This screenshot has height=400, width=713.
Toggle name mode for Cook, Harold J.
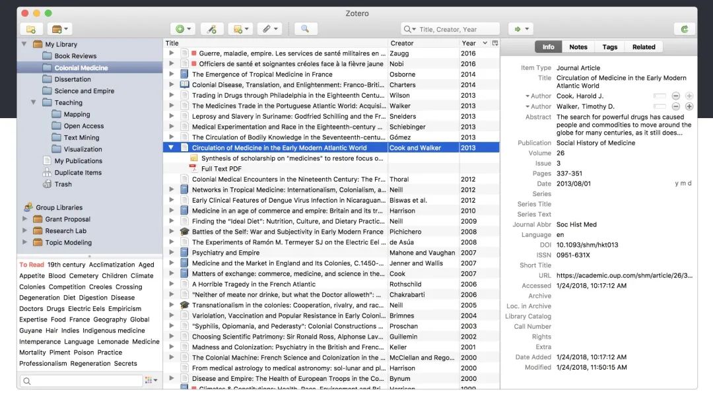point(660,96)
